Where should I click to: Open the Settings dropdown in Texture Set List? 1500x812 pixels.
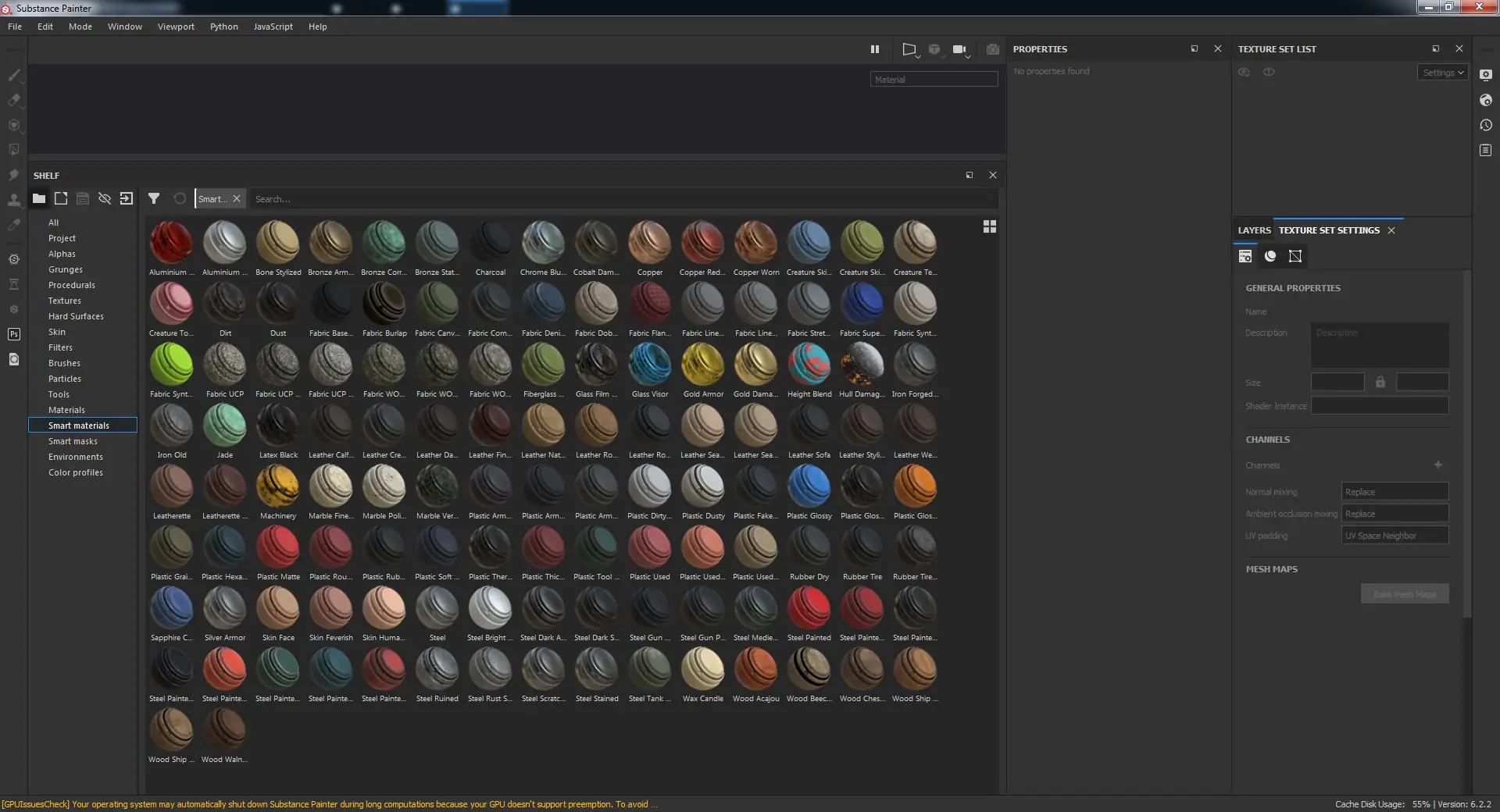[1441, 72]
